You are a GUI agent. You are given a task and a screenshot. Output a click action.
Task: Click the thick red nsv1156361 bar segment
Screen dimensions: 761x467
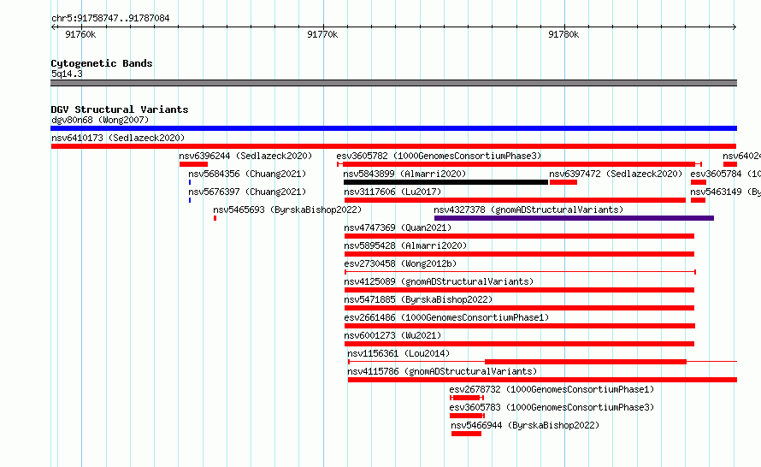click(586, 362)
